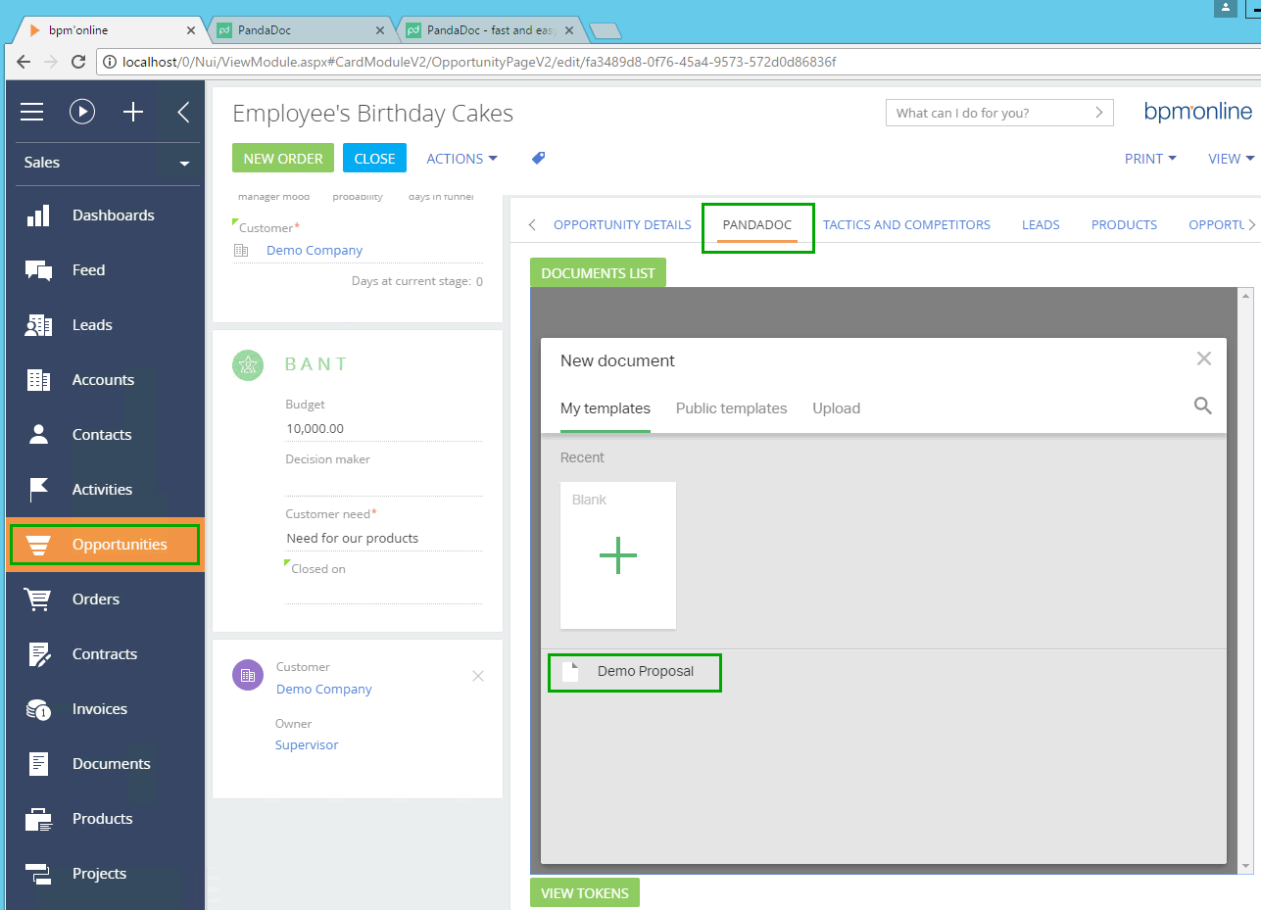This screenshot has width=1261, height=910.
Task: Click the blue CLOSE button
Action: pos(374,159)
